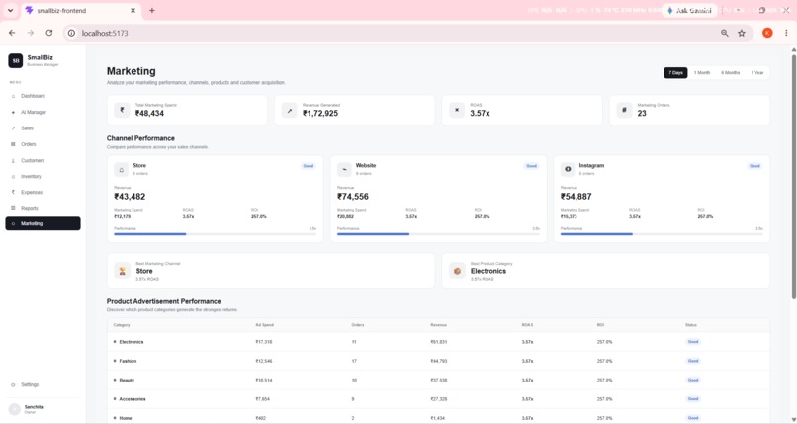Click the Ad Spend column header

(x=264, y=325)
